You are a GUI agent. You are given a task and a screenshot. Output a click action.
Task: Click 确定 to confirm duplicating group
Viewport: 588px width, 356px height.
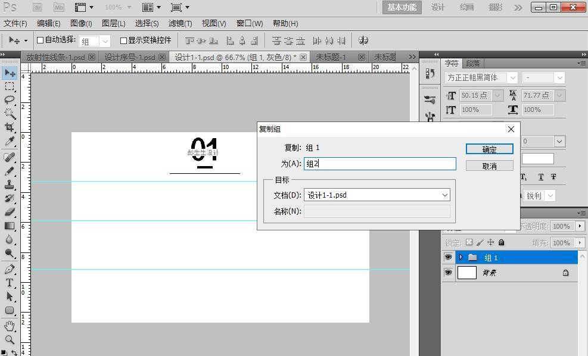tap(489, 149)
